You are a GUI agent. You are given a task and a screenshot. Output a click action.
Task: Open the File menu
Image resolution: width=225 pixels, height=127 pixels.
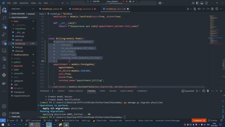9,3
